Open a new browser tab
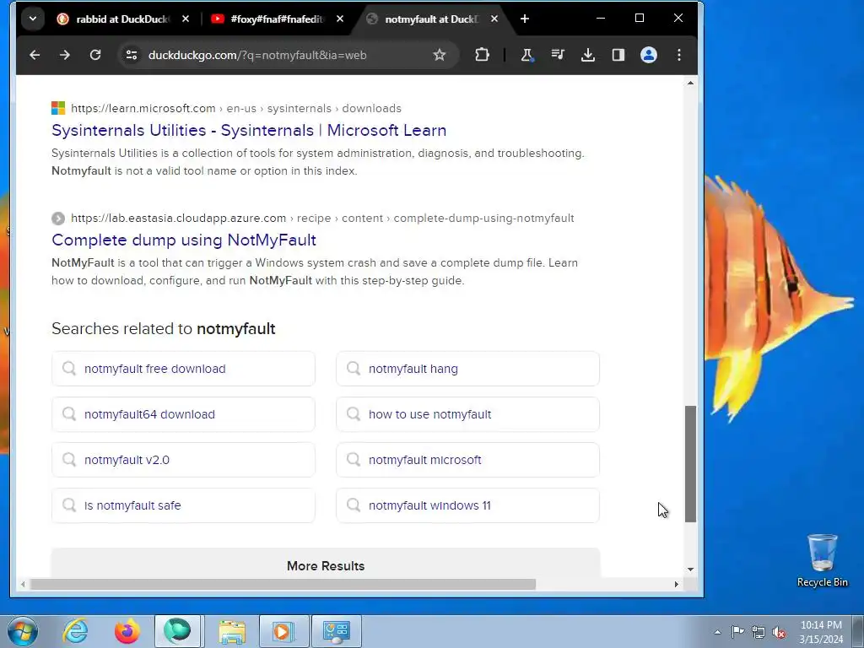Viewport: 864px width, 648px height. click(525, 19)
